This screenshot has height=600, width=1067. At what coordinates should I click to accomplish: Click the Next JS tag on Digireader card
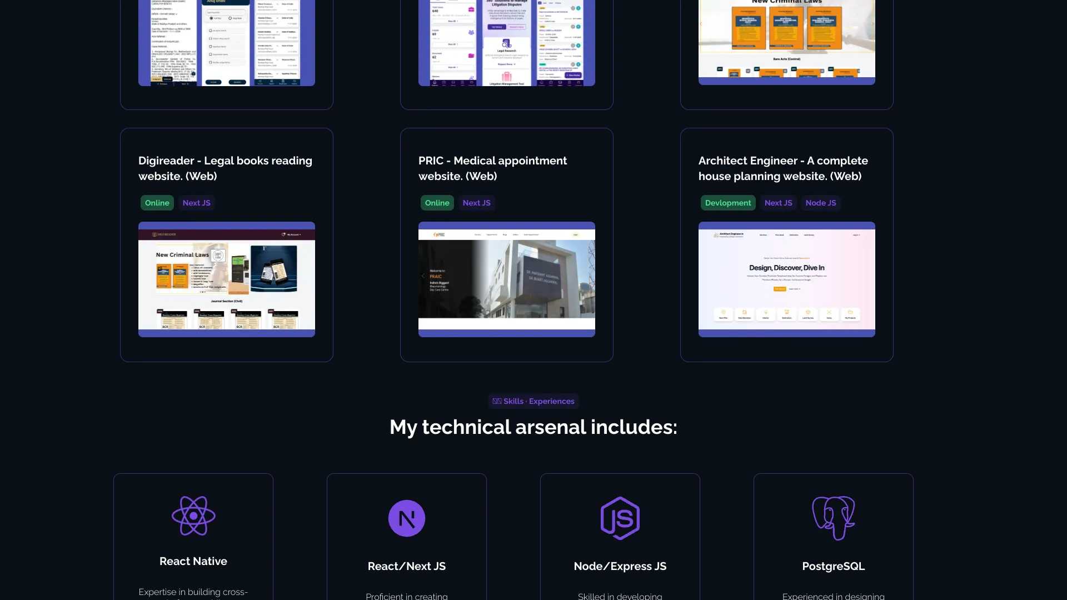click(197, 203)
